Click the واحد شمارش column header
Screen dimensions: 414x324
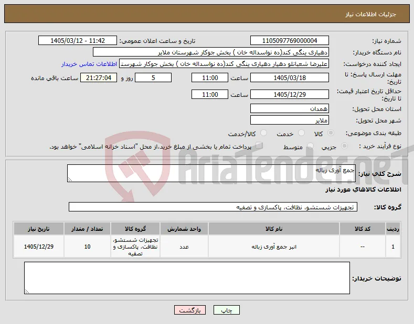[184, 229]
